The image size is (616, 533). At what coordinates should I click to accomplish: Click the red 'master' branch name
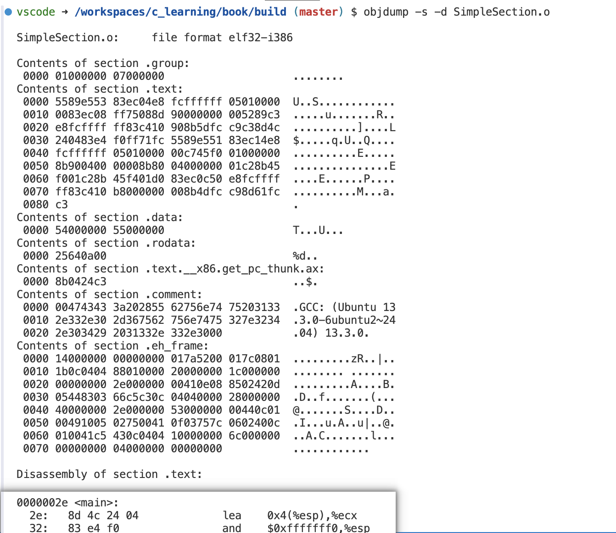[318, 12]
